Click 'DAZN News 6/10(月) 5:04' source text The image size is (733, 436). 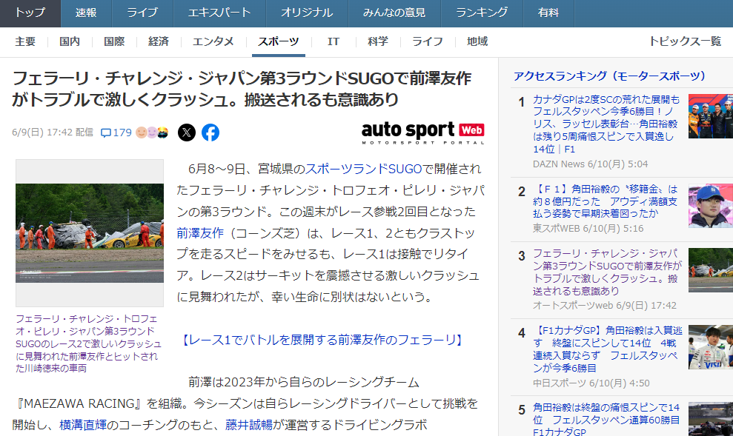point(590,164)
